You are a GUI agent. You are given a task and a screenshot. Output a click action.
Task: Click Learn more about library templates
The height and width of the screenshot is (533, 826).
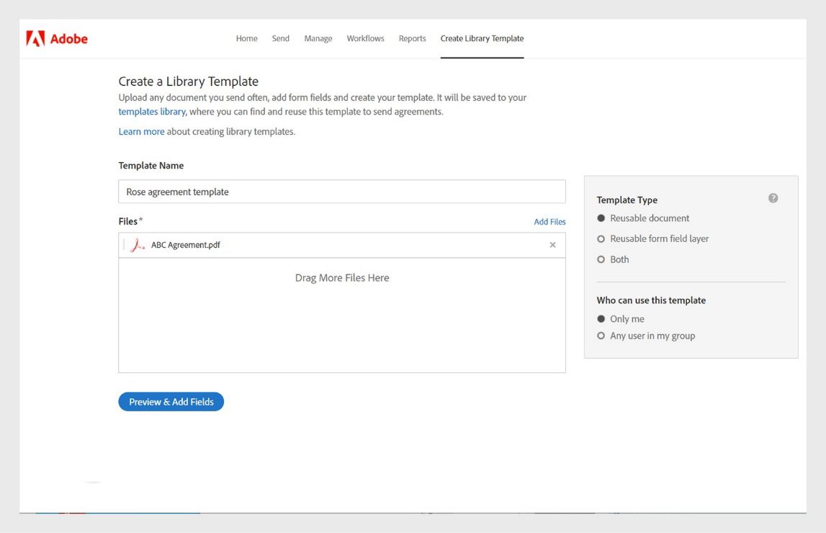[141, 131]
